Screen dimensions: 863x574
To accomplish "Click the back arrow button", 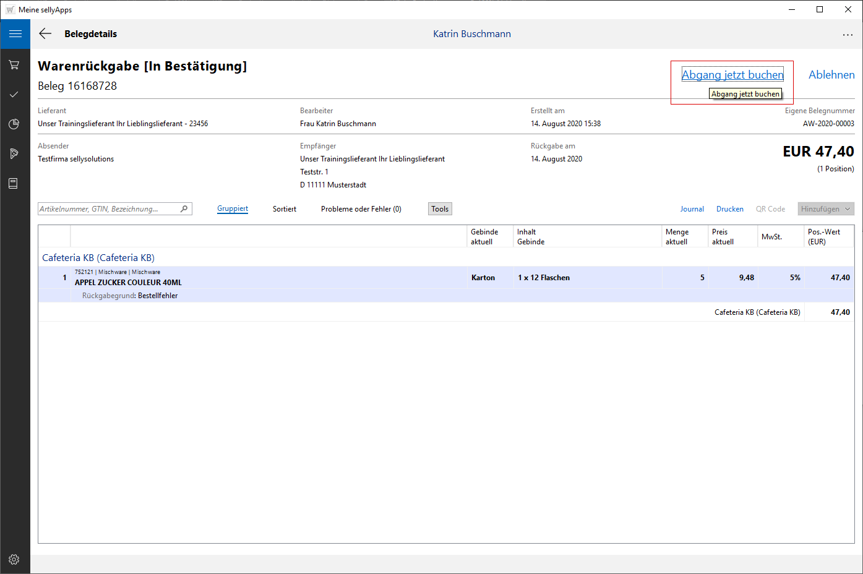I will point(45,34).
